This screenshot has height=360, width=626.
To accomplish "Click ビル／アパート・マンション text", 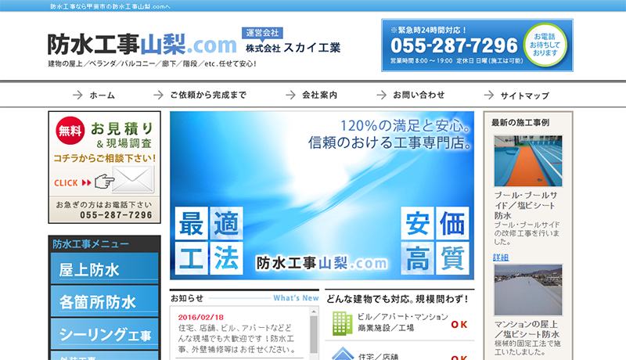I will click(x=402, y=317).
